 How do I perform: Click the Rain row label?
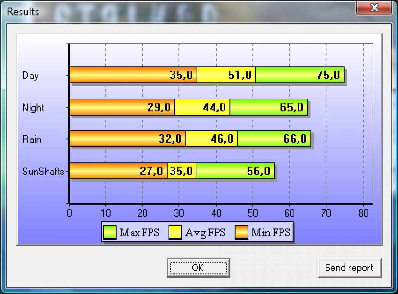pyautogui.click(x=32, y=139)
